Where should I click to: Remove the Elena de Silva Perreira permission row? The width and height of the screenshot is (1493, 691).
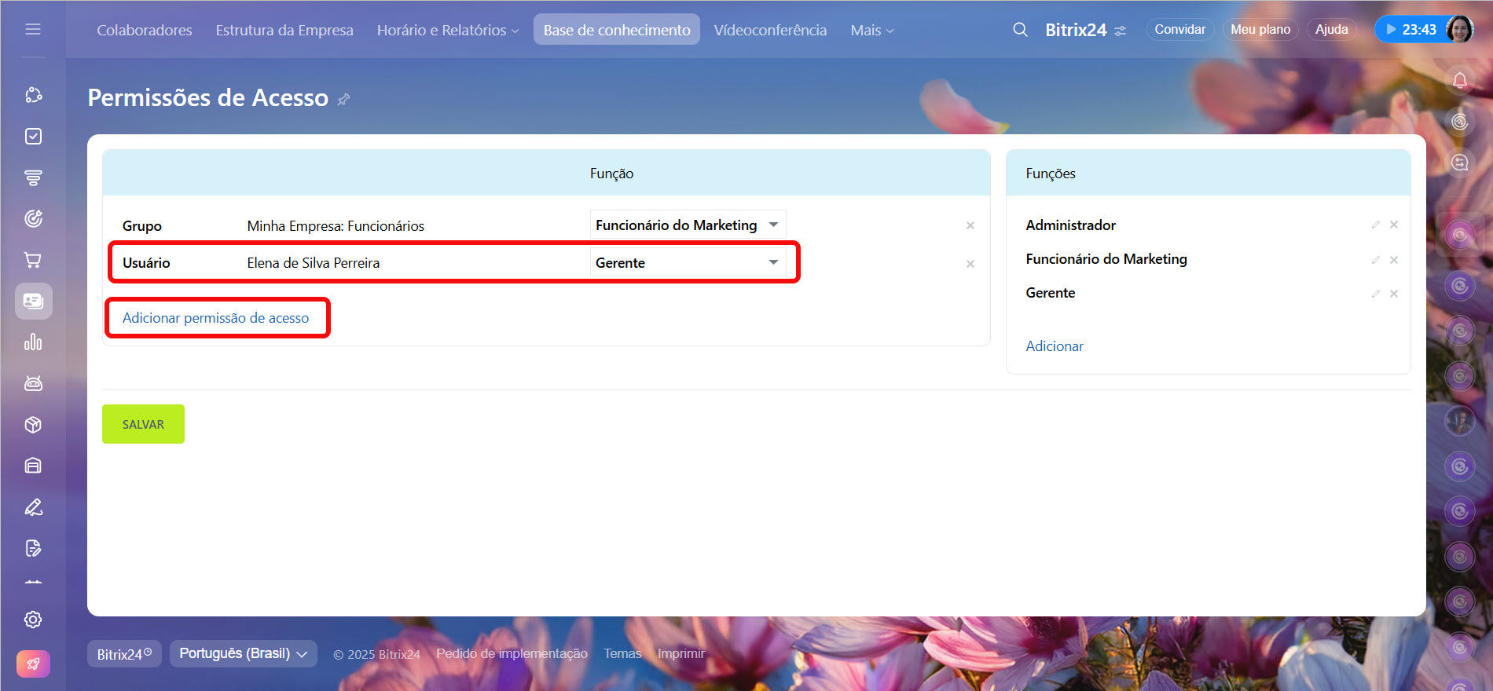tap(970, 264)
